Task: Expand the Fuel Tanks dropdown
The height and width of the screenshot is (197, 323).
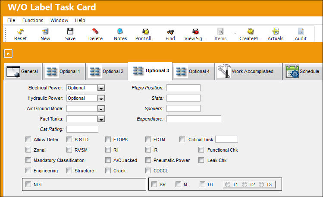Action: (x=101, y=119)
